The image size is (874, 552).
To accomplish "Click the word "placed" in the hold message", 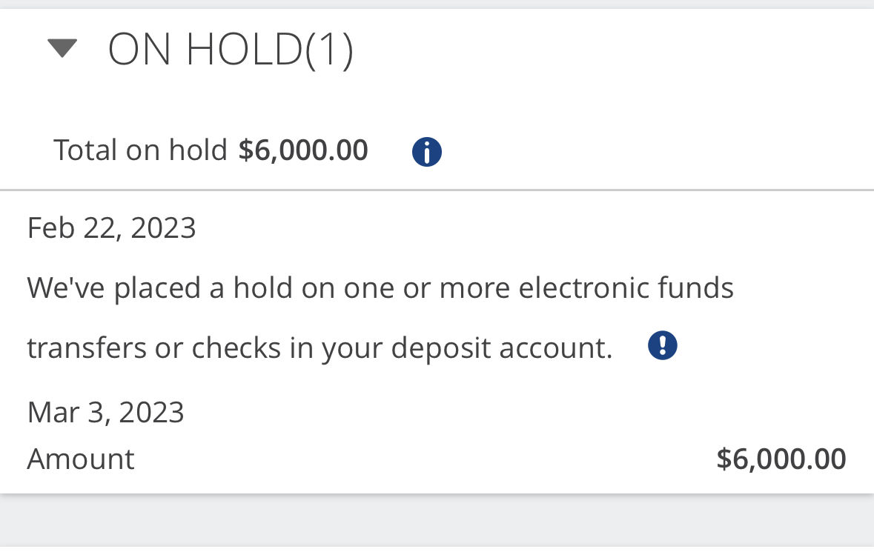I will [157, 288].
